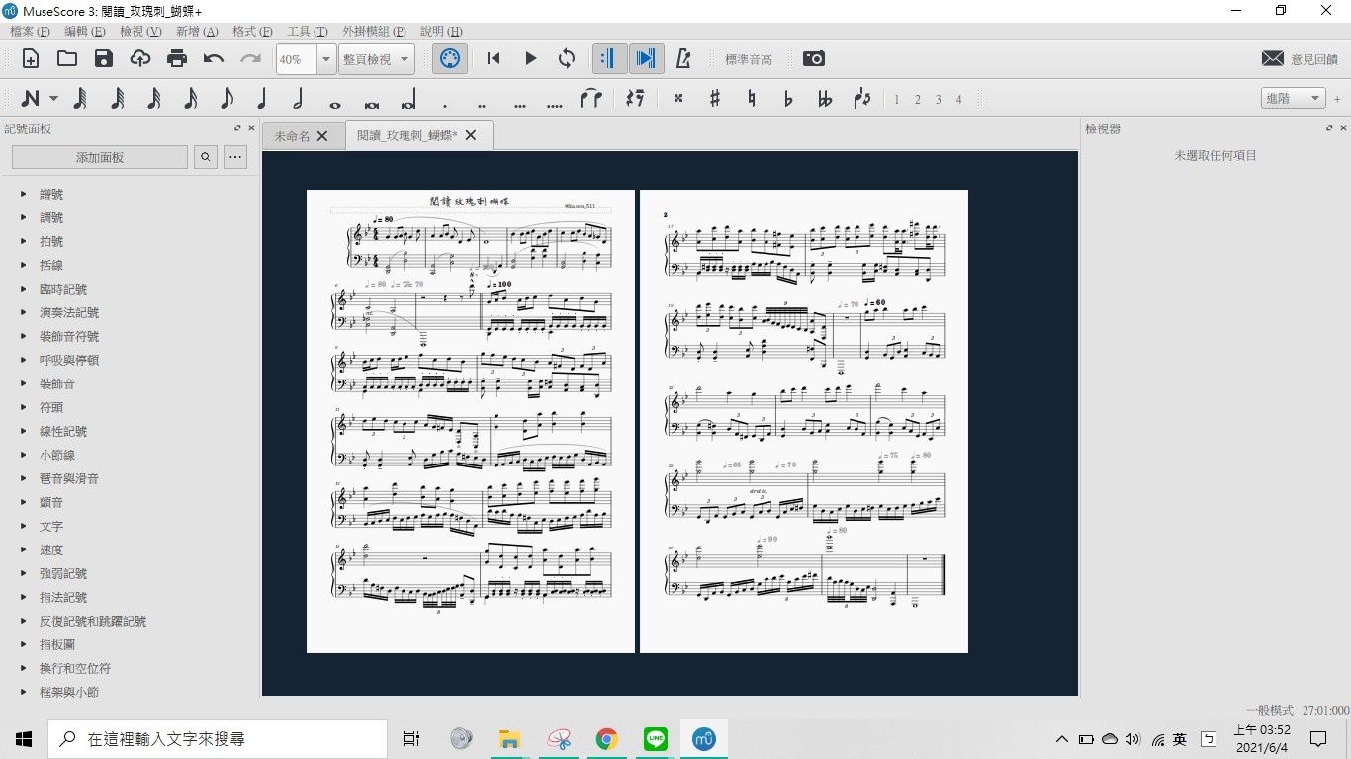Open zoom percentage 40% dropdown
The height and width of the screenshot is (759, 1351).
(x=326, y=59)
